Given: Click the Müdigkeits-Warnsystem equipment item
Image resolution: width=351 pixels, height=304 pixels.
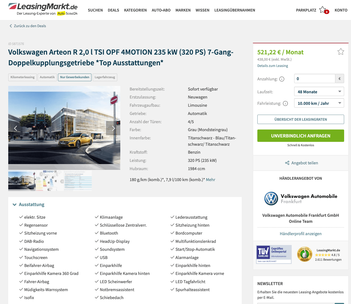Looking at the screenshot, I should tap(46, 290).
